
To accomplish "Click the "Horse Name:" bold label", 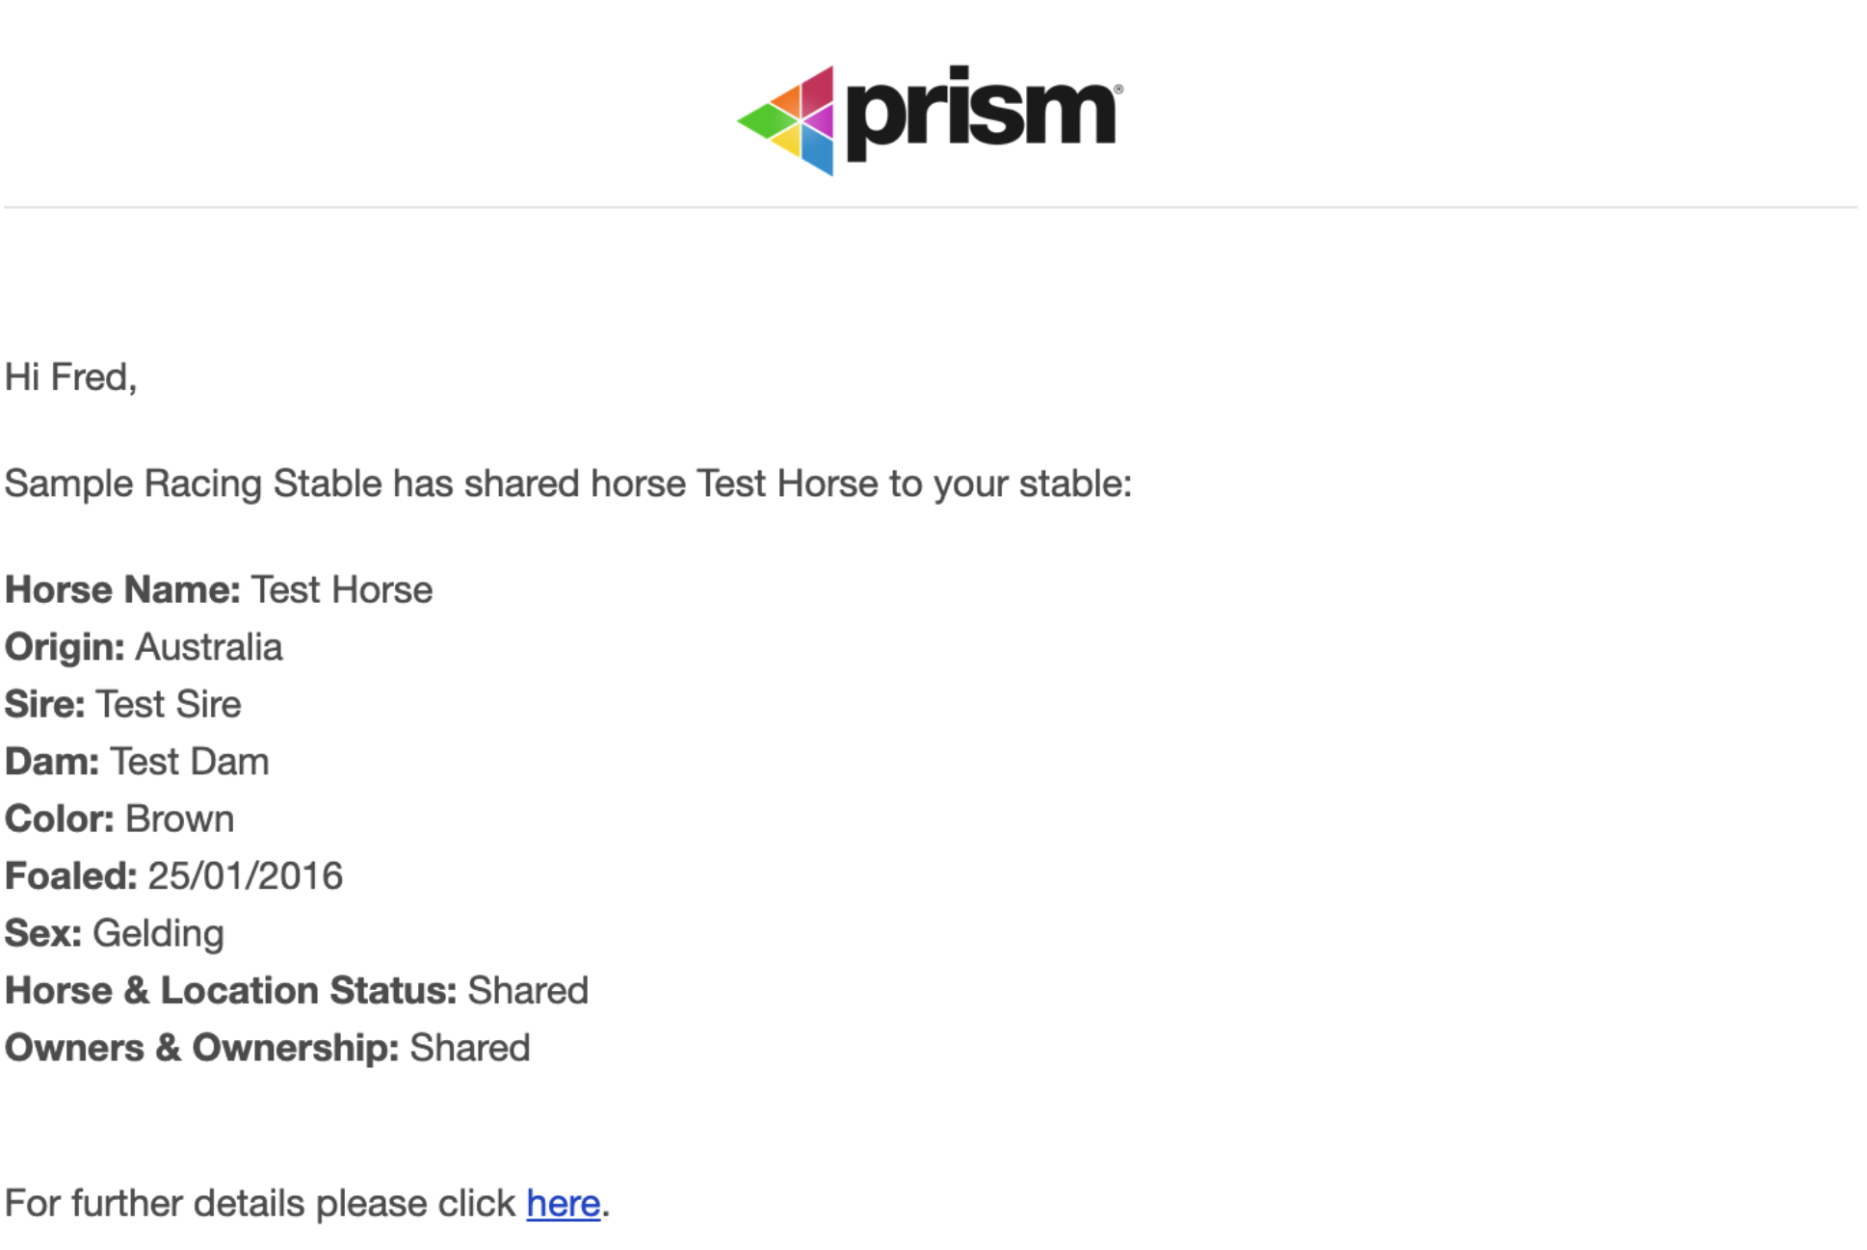I will point(122,589).
